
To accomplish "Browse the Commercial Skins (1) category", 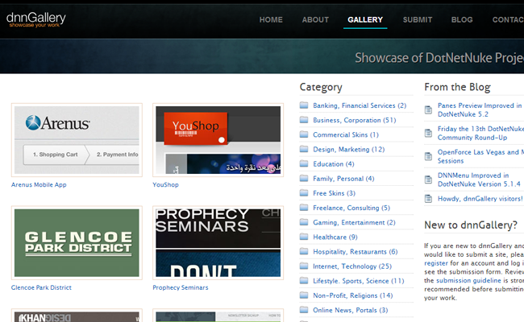I will pos(346,134).
